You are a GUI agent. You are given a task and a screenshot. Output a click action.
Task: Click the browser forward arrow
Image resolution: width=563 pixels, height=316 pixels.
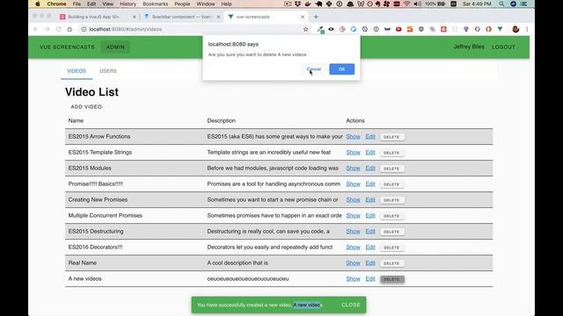coord(47,29)
